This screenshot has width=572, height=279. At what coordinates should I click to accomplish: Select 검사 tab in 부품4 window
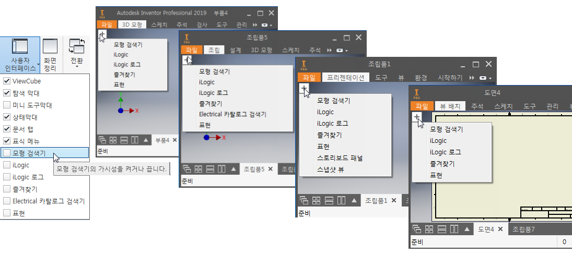coord(202,25)
